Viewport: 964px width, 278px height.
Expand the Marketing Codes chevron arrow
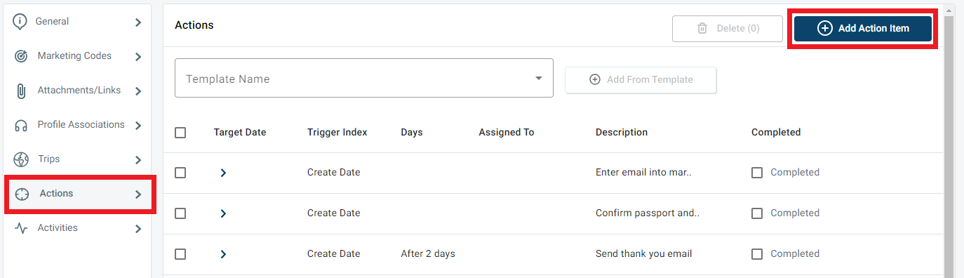(138, 57)
